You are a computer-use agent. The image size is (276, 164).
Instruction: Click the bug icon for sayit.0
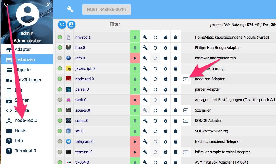click(165, 100)
